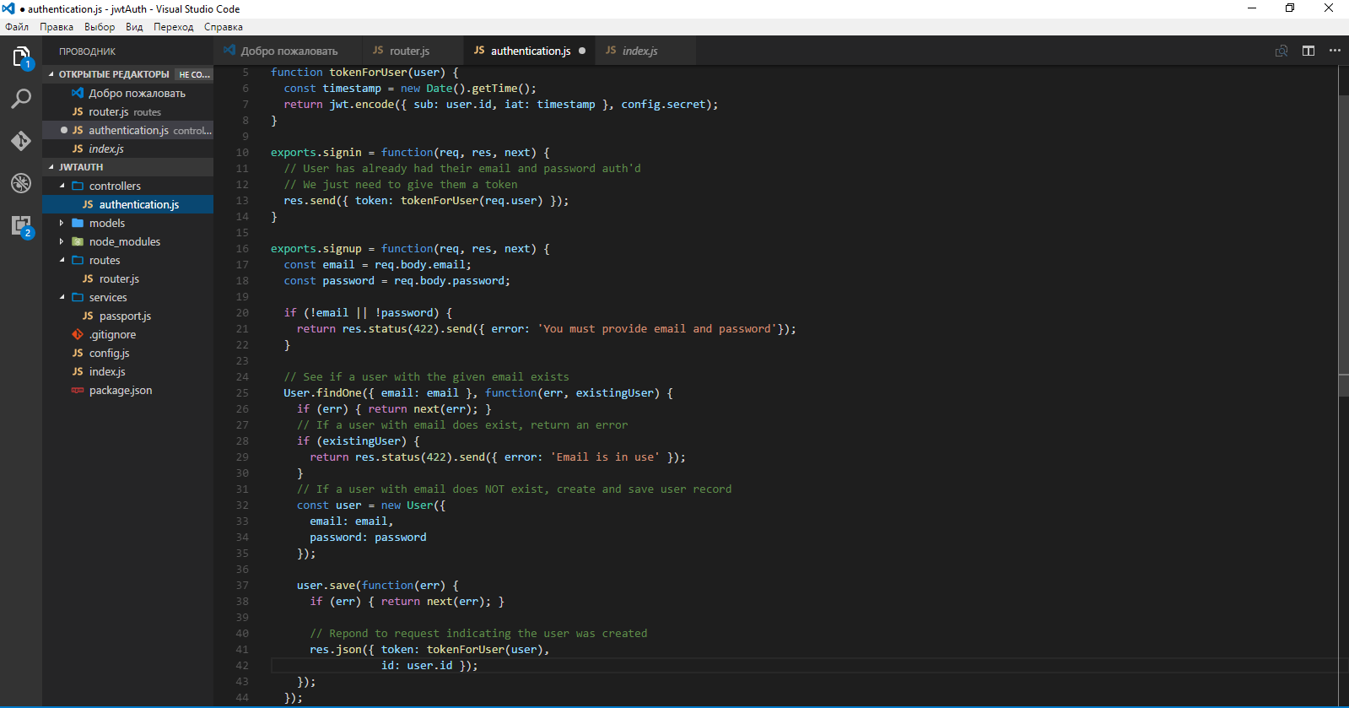Click the unsaved dot on authentication.js tab

582,51
